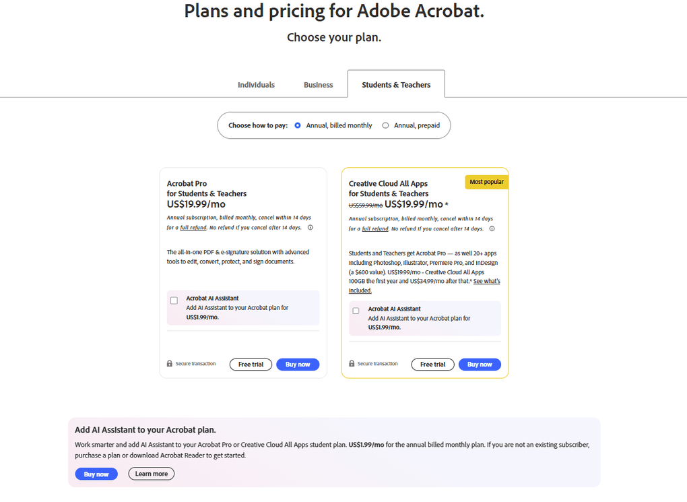Open the full refund policy link

(192, 228)
